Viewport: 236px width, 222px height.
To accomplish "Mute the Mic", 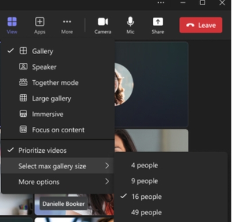I will click(x=130, y=26).
